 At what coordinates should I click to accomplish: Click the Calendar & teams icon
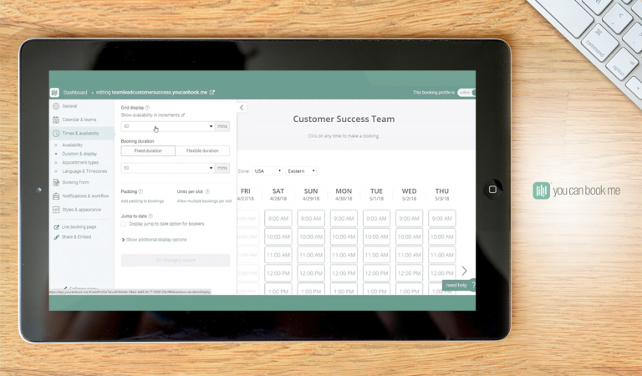[x=56, y=119]
